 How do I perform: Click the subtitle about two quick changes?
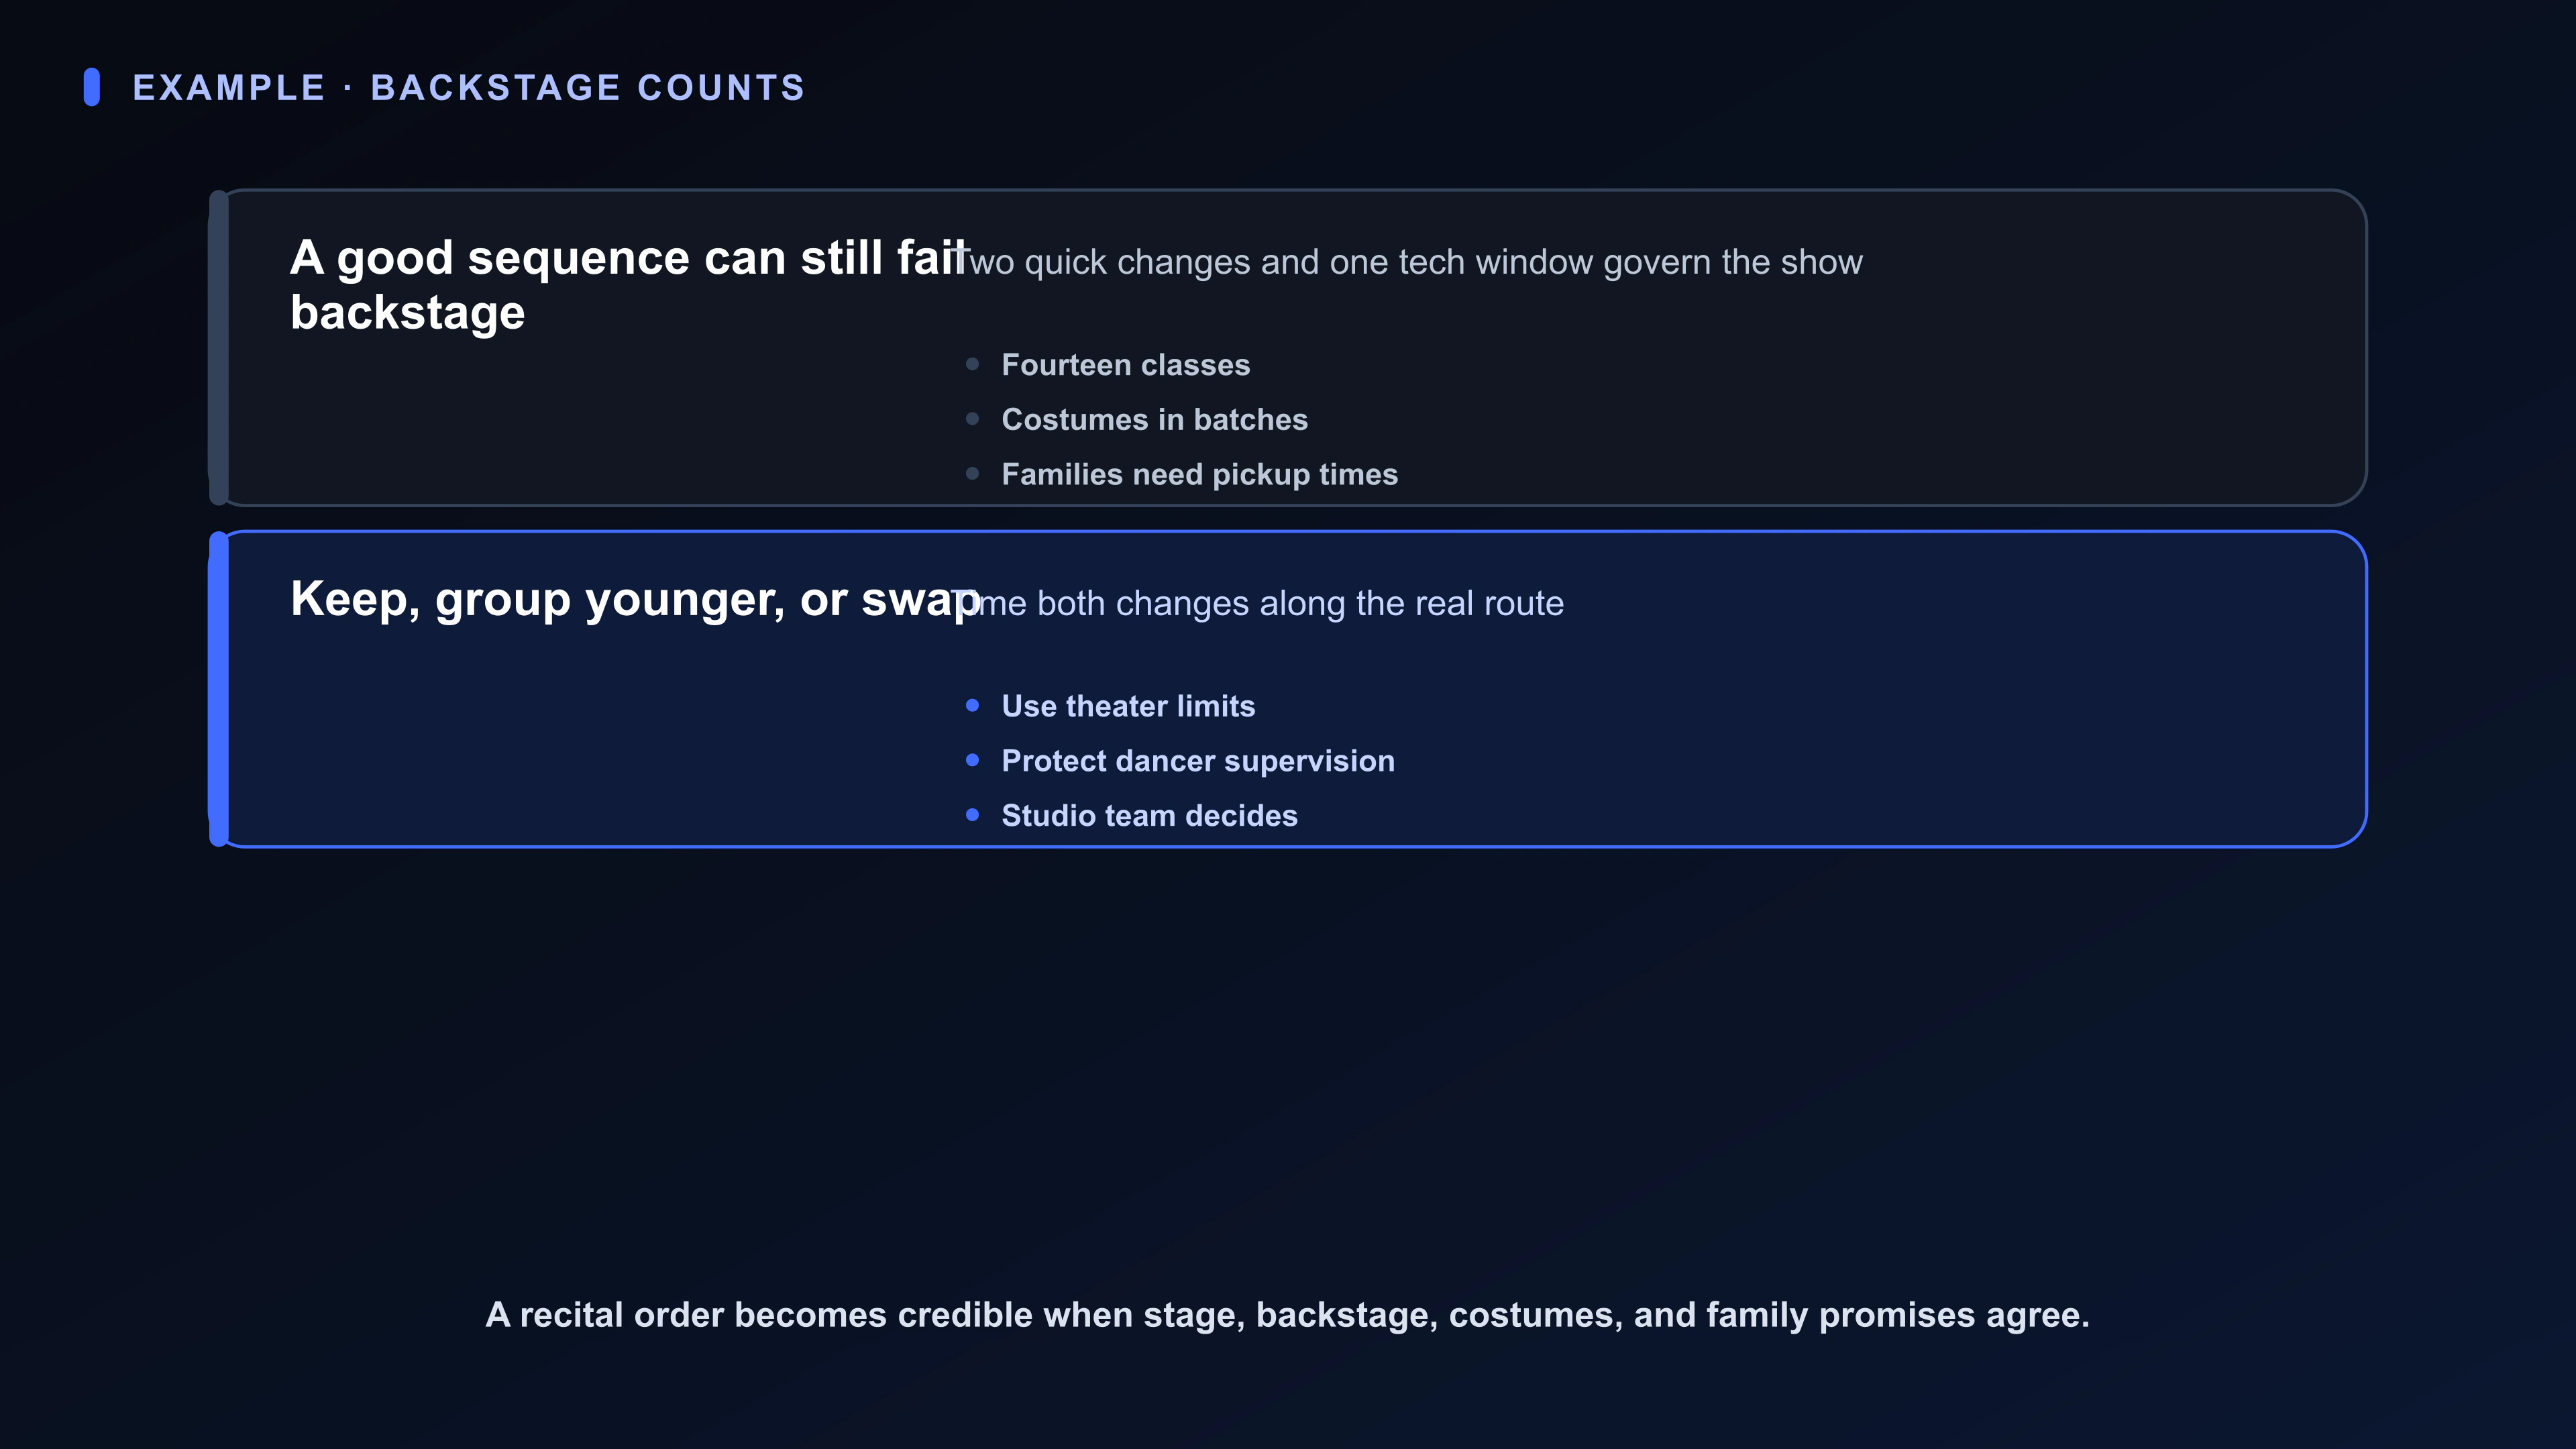pos(1407,262)
